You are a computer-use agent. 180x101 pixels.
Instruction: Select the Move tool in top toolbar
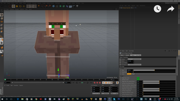(13, 6)
